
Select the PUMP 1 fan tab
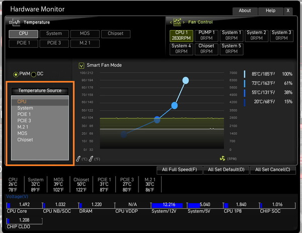coord(206,35)
